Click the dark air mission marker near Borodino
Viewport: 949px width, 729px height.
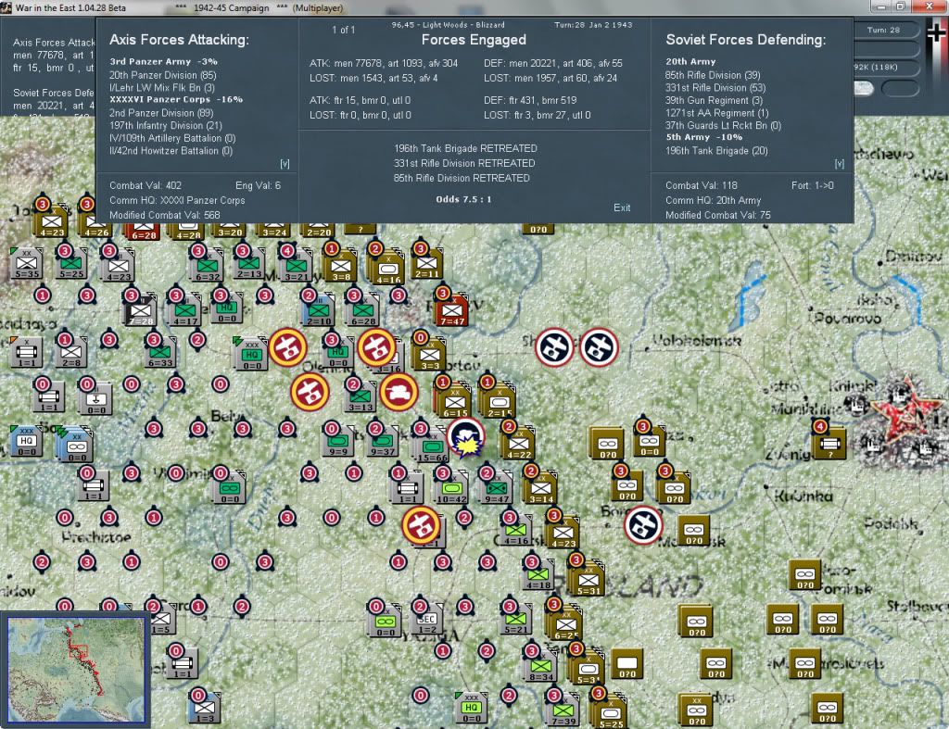coord(643,525)
